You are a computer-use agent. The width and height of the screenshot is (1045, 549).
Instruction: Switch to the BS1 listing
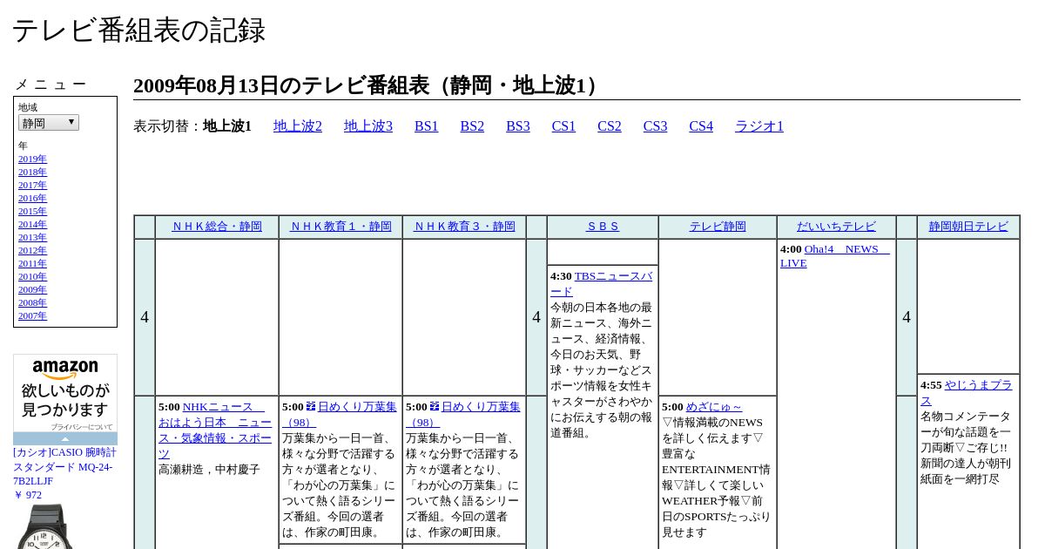pyautogui.click(x=427, y=126)
